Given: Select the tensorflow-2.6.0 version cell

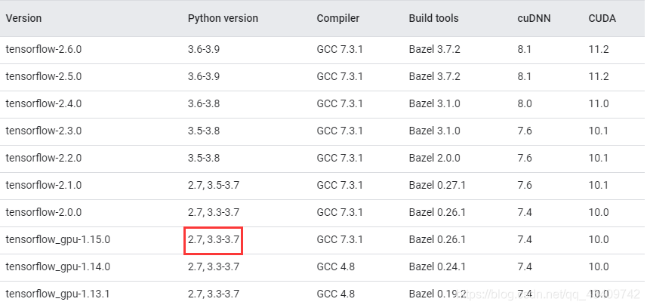Looking at the screenshot, I should click(44, 49).
